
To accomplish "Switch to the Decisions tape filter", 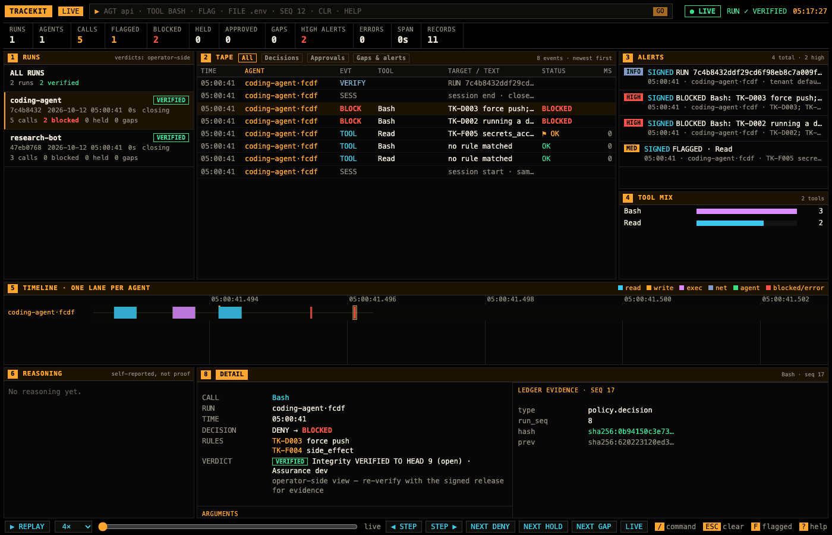I will (x=282, y=58).
